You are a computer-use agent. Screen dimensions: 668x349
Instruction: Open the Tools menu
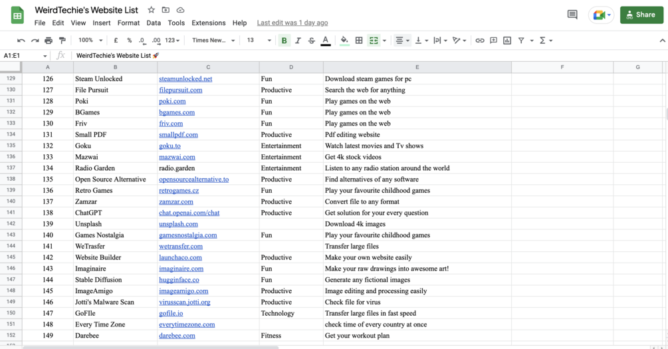coord(176,23)
